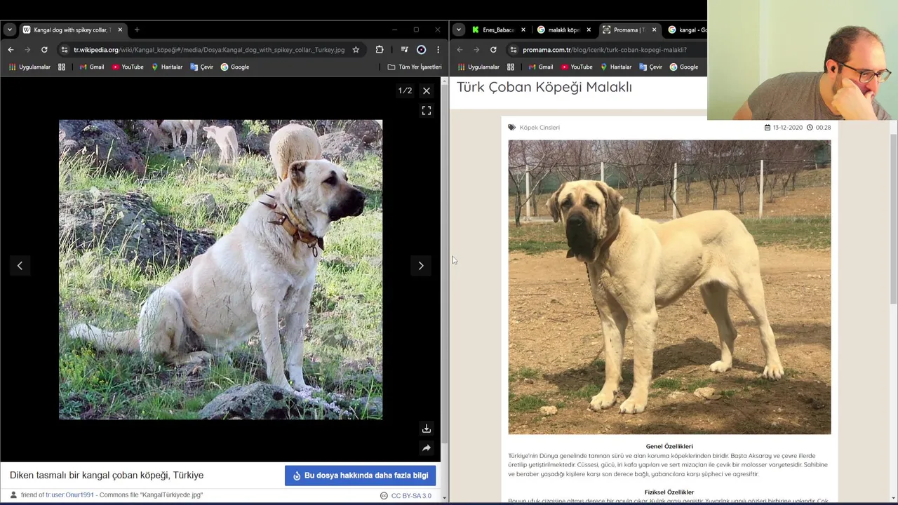The height and width of the screenshot is (505, 898).
Task: Reload the Wikipedia page
Action: coord(44,50)
